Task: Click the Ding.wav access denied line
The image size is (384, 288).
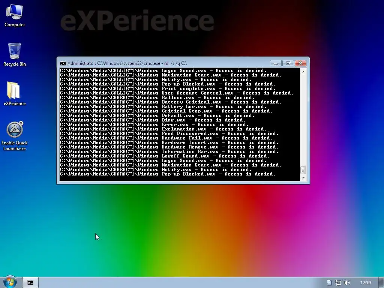Action: 153,120
